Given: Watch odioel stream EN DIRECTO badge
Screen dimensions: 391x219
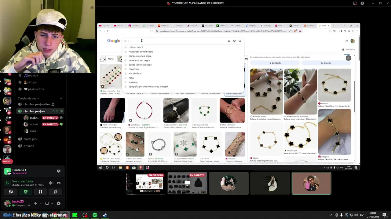Looking at the screenshot, I should click(50, 124).
